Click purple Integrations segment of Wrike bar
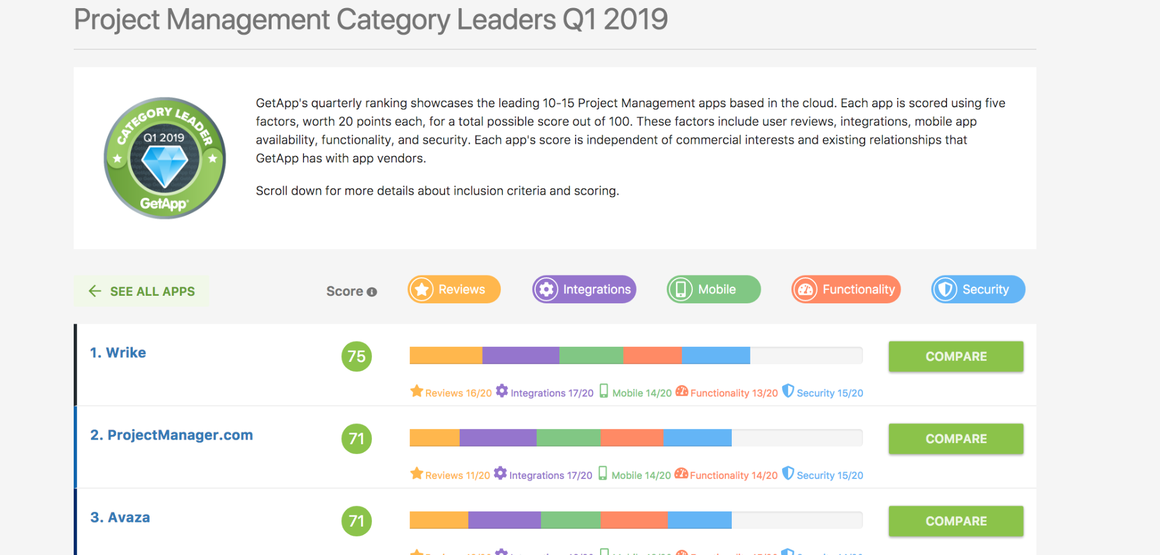Image resolution: width=1160 pixels, height=555 pixels. point(521,356)
